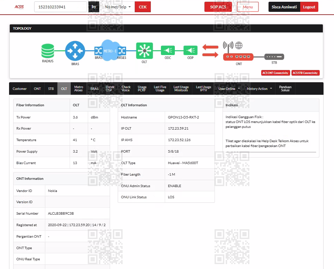Select the blue BRAS router icon

(75, 51)
